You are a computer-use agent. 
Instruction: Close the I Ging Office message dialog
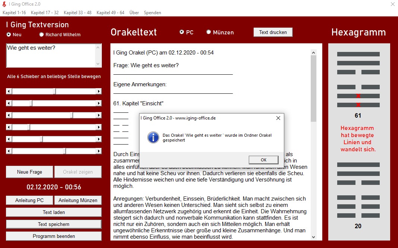point(278,118)
